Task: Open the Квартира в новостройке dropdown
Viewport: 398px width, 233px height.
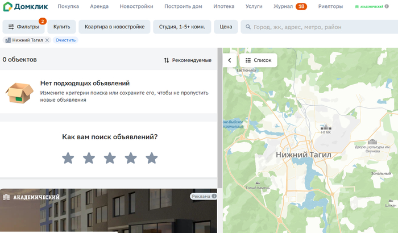Action: pos(114,27)
